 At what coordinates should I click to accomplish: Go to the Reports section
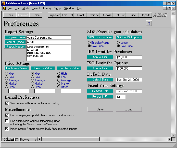pos(145,15)
